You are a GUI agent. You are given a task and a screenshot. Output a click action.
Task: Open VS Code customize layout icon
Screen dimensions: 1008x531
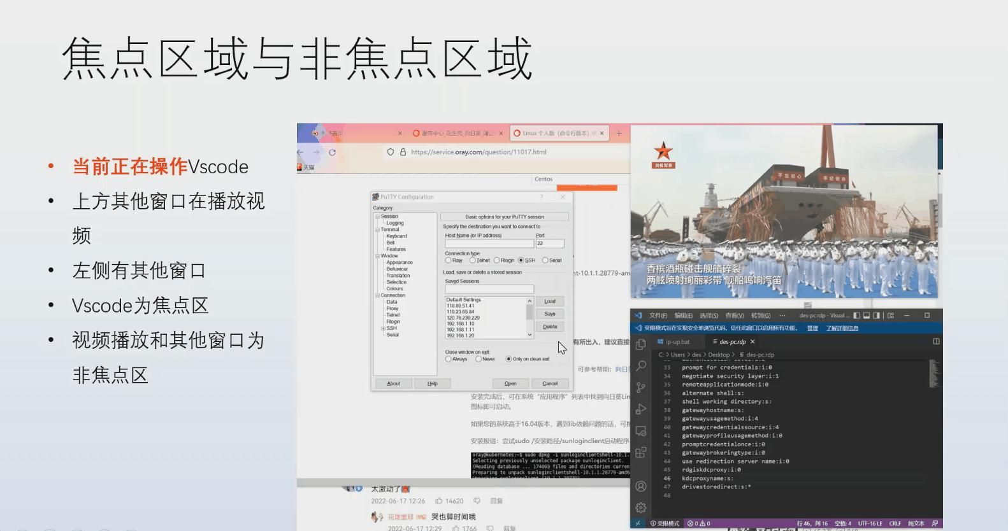(891, 315)
